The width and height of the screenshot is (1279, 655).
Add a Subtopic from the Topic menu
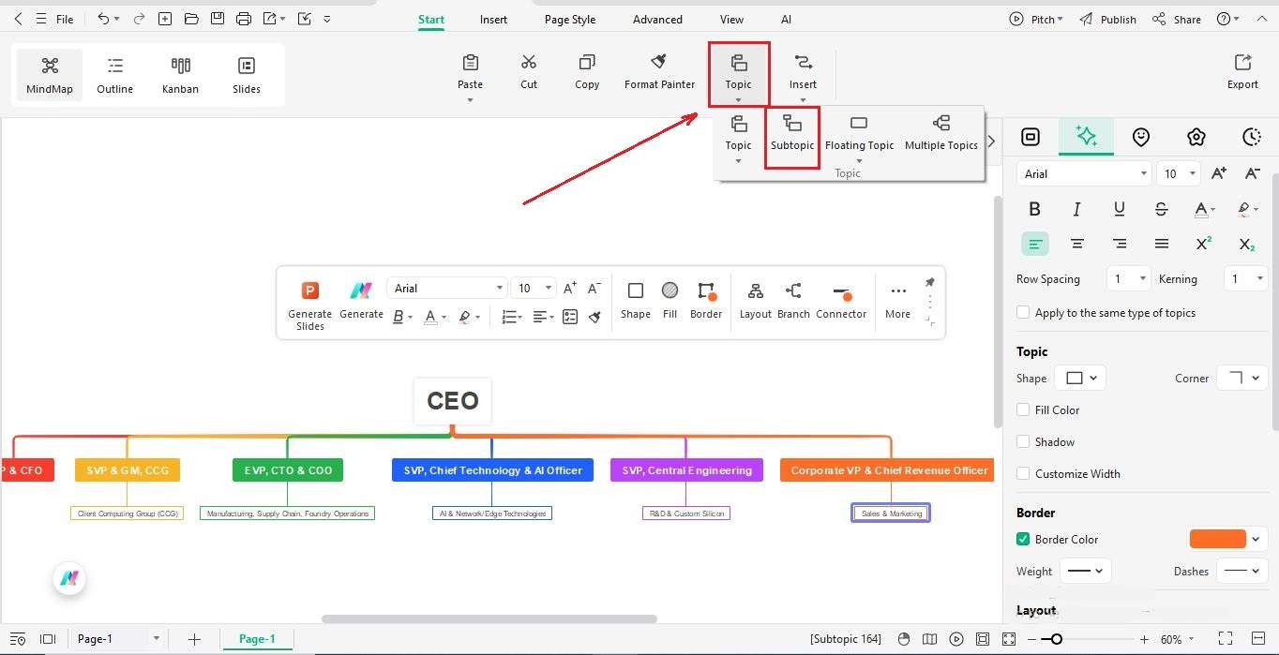click(x=792, y=133)
